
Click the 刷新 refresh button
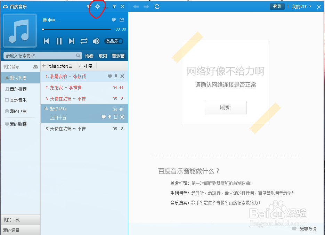tap(226, 107)
